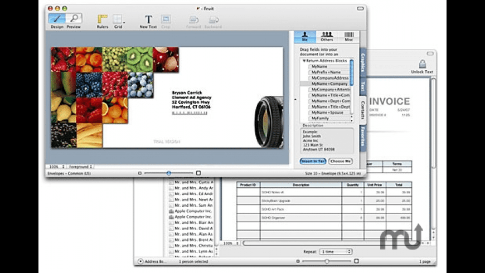Select the Me contacts tab
The width and height of the screenshot is (485, 273).
pyautogui.click(x=305, y=37)
